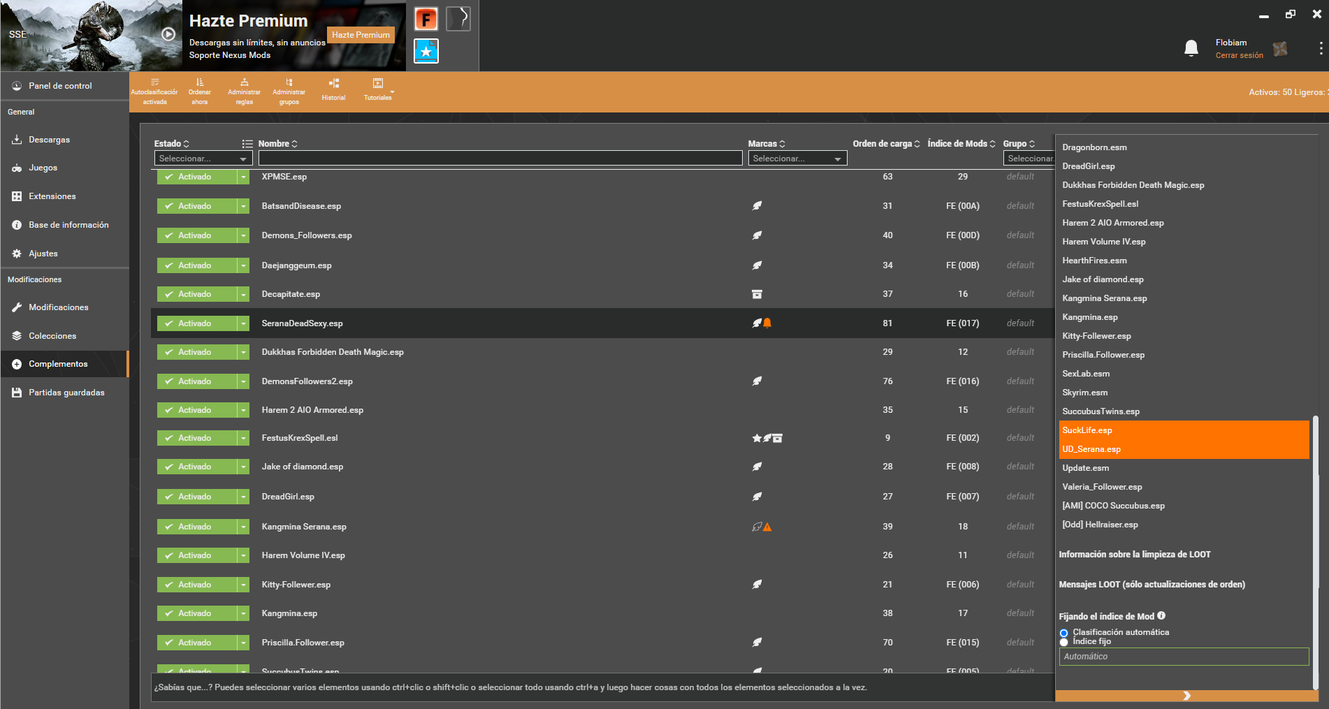The height and width of the screenshot is (709, 1329).
Task: Toggle Activado for BatsandDisease.esp
Action: click(197, 206)
